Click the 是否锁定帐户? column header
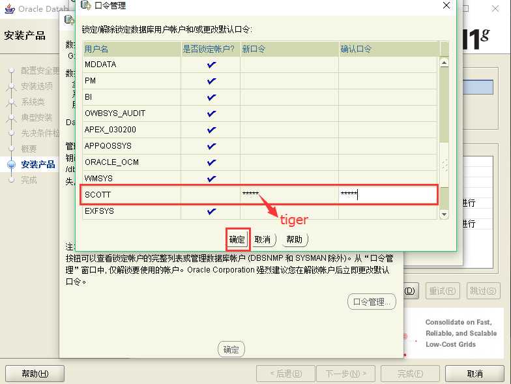 (211, 50)
